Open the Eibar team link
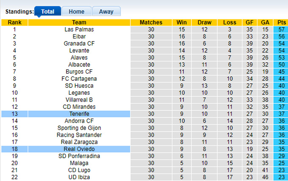 coord(79,37)
